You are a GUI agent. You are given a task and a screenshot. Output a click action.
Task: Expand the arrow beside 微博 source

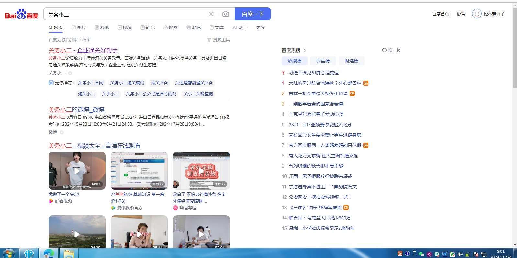coord(62,132)
